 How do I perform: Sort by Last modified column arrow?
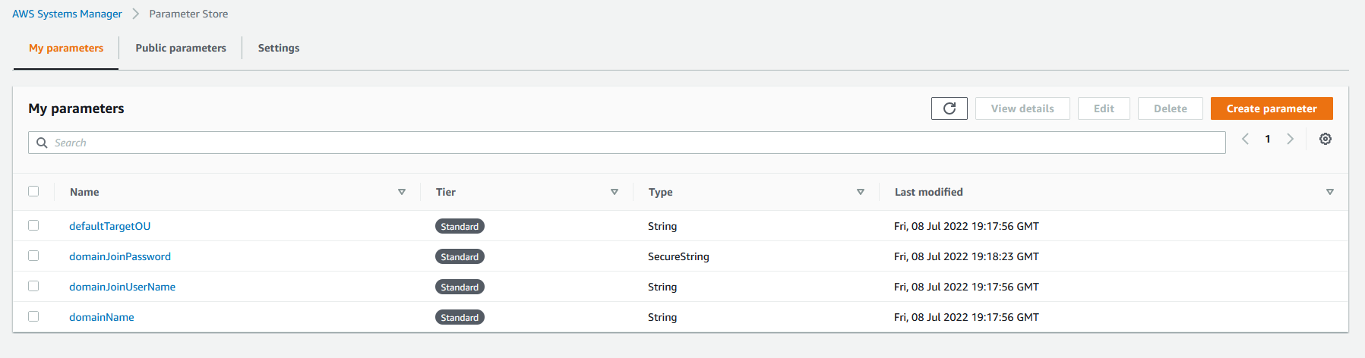(1330, 192)
